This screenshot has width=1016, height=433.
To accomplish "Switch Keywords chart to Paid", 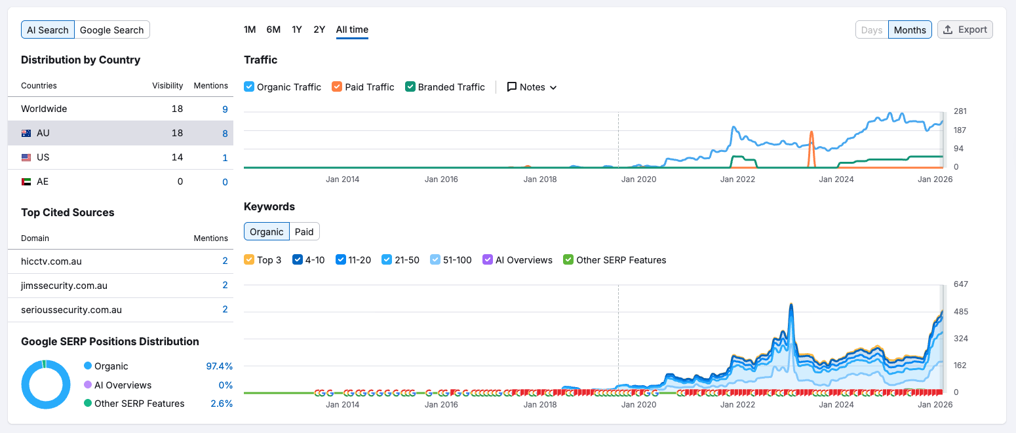I will tap(304, 231).
